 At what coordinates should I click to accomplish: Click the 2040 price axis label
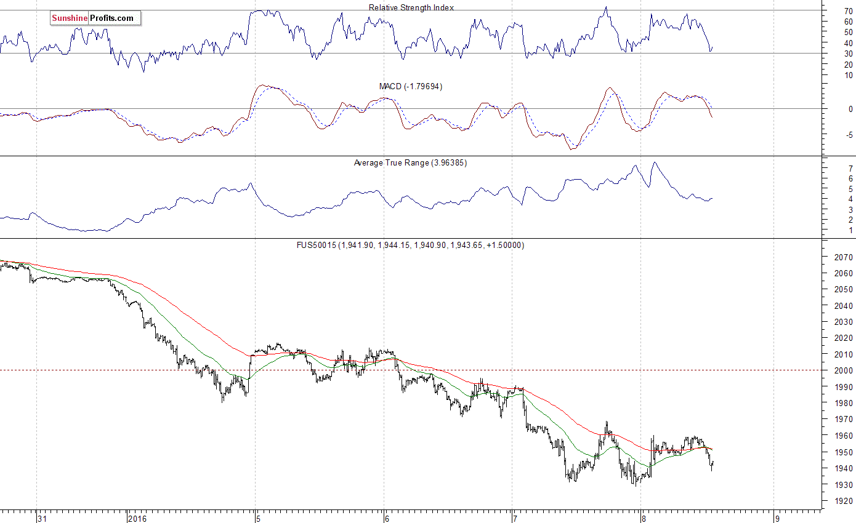844,306
